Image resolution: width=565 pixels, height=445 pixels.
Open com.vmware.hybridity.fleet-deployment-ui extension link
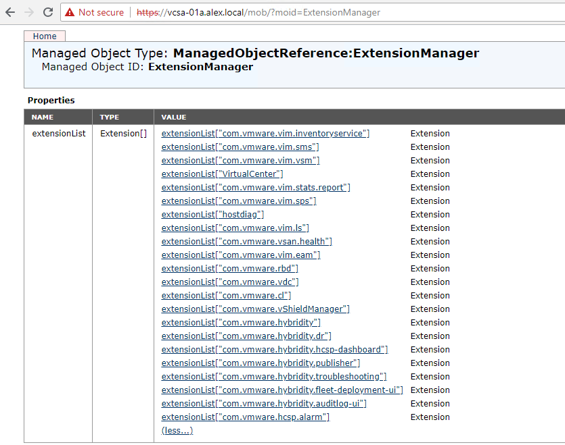click(x=281, y=390)
